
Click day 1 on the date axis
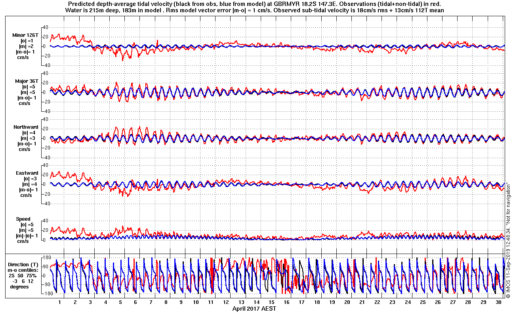click(x=60, y=302)
